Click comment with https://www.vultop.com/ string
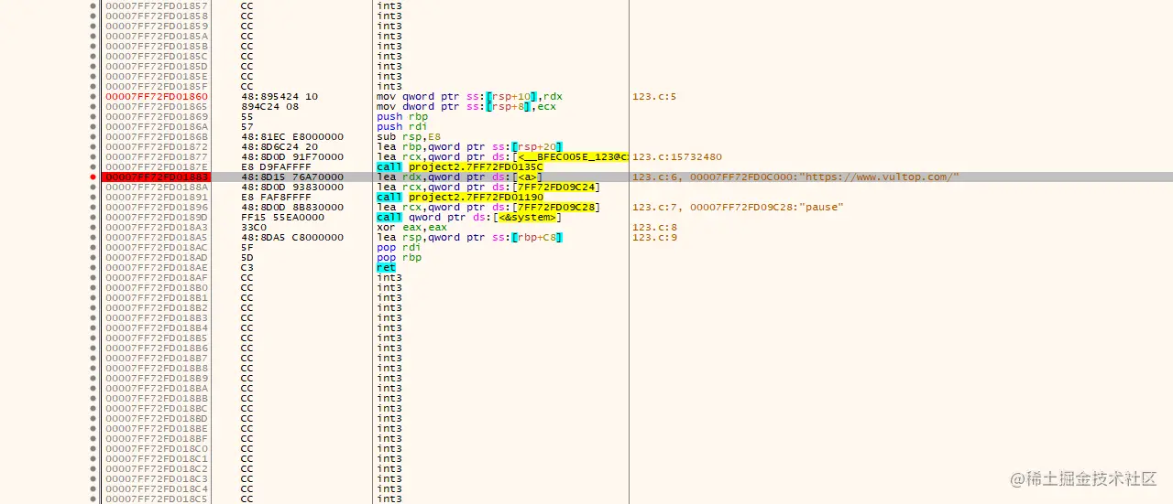1173x504 pixels. click(x=795, y=177)
